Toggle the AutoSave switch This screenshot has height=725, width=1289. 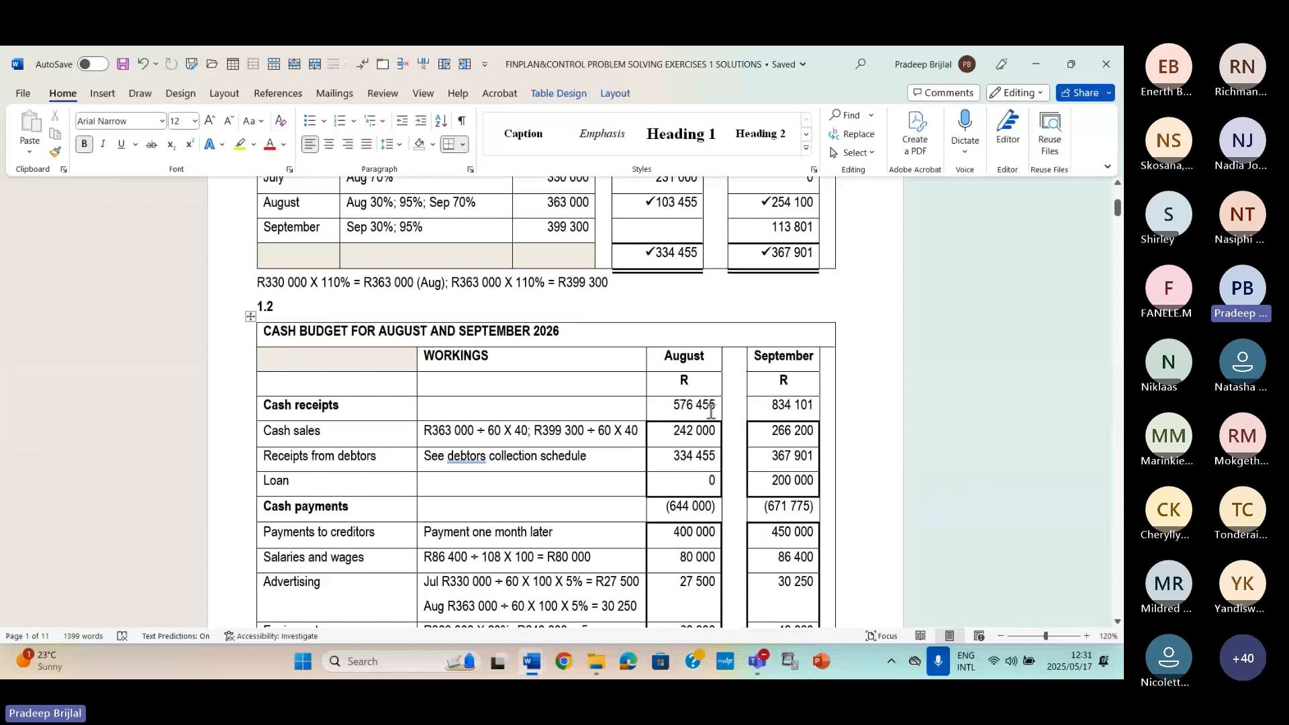point(93,64)
